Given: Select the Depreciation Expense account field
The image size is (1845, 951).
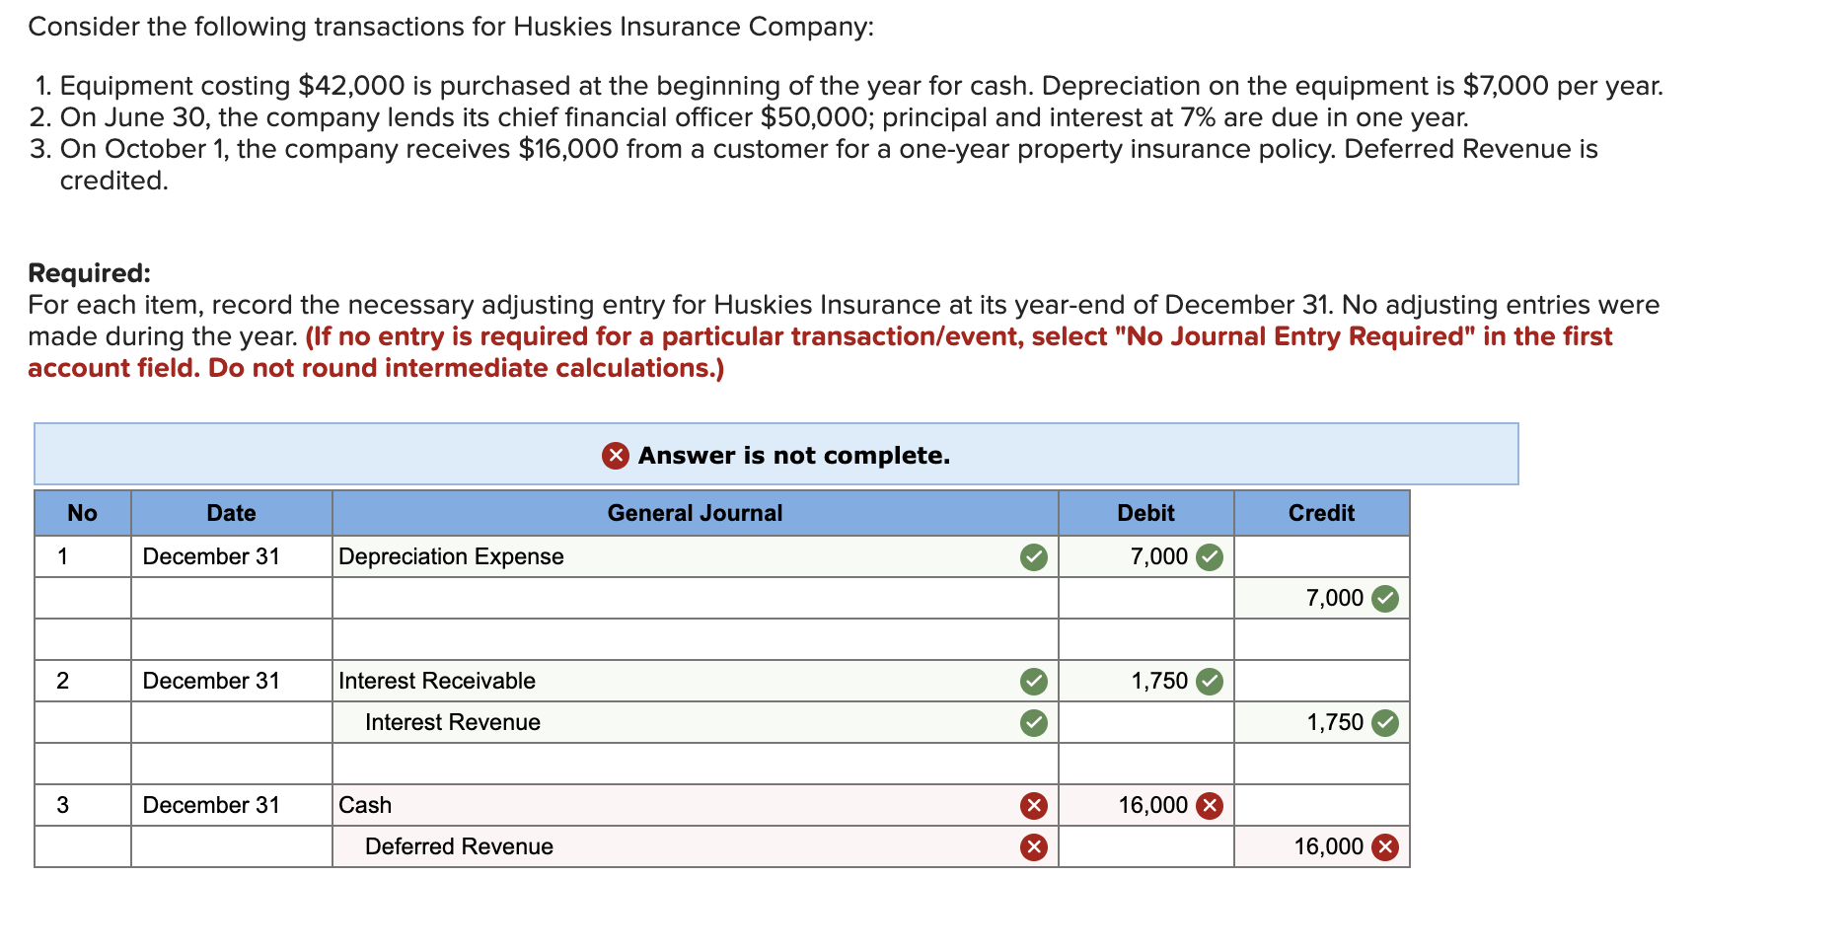Looking at the screenshot, I should (695, 557).
